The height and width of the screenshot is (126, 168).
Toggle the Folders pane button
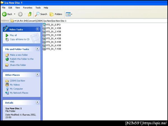[x=56, y=14]
